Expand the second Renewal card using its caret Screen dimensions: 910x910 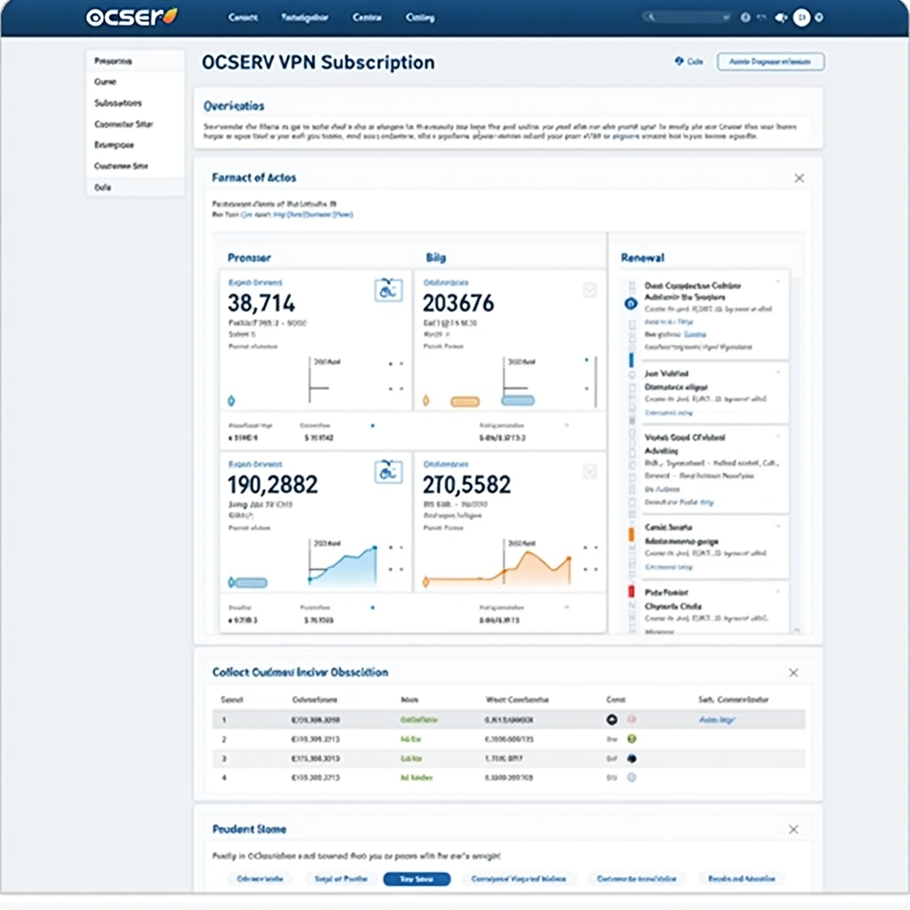(778, 372)
